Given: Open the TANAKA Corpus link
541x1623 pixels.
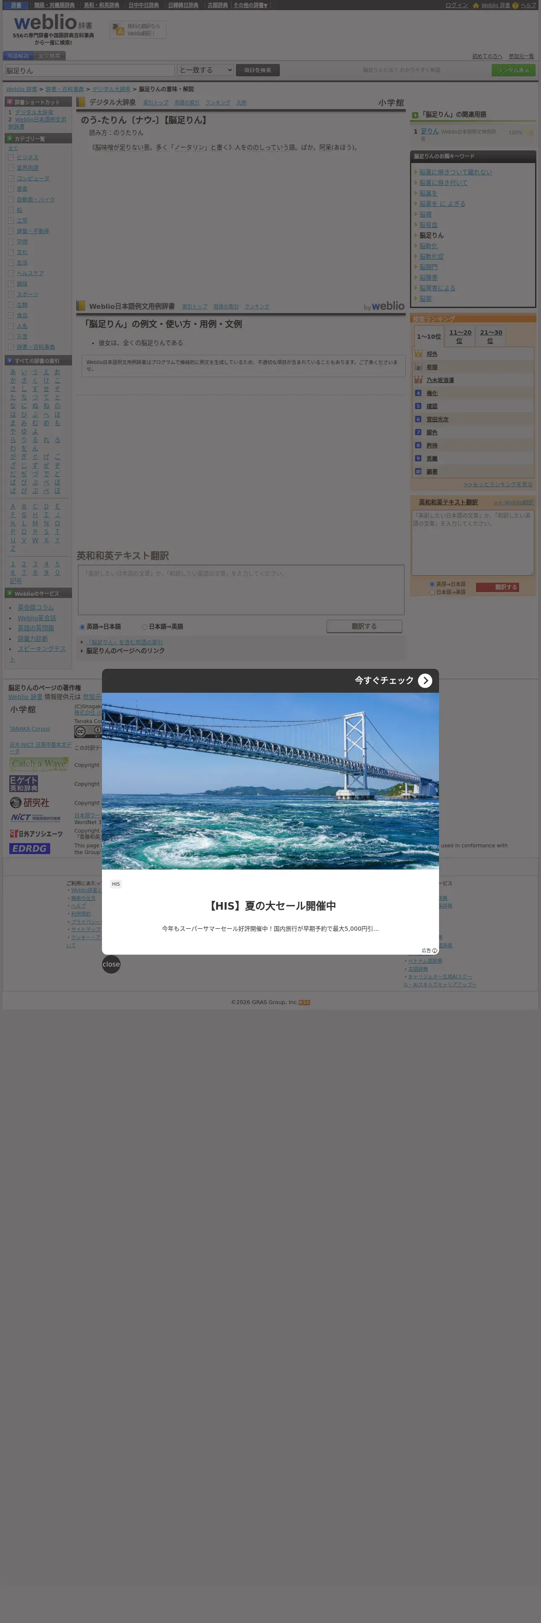Looking at the screenshot, I should pyautogui.click(x=29, y=729).
